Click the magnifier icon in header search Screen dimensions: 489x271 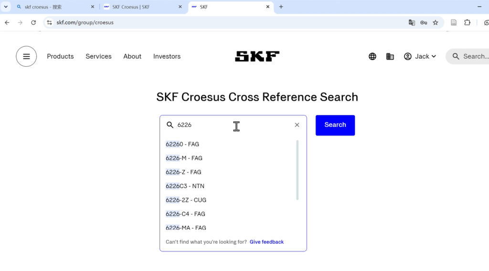456,56
